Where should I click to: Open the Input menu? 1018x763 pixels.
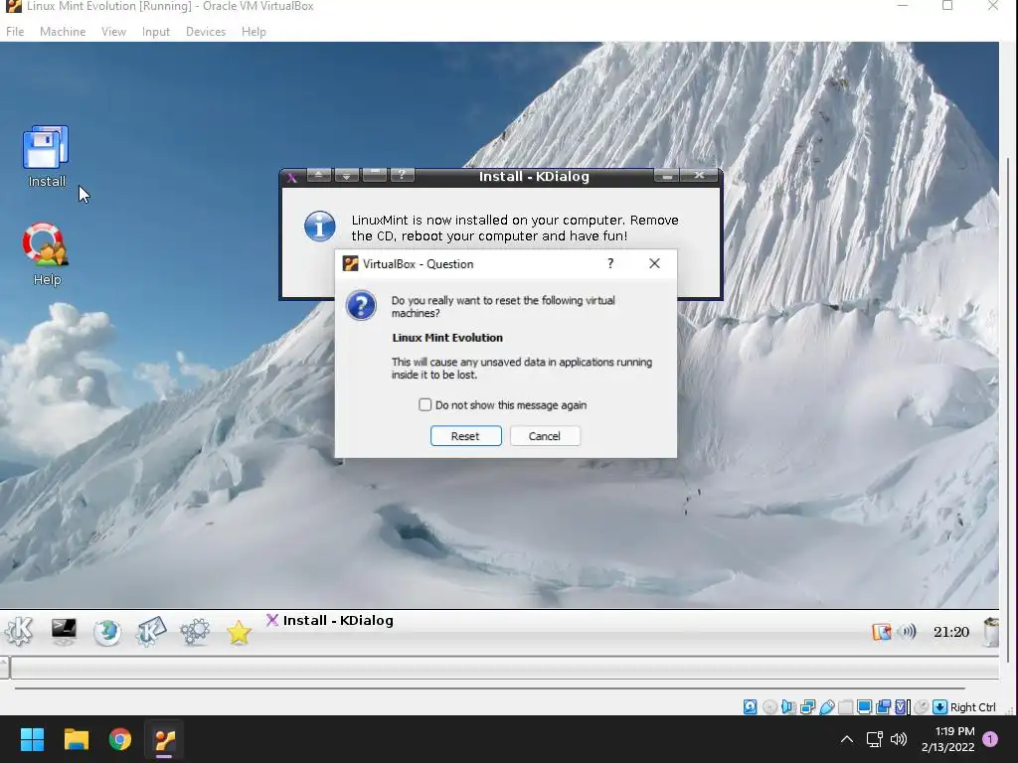pos(156,31)
